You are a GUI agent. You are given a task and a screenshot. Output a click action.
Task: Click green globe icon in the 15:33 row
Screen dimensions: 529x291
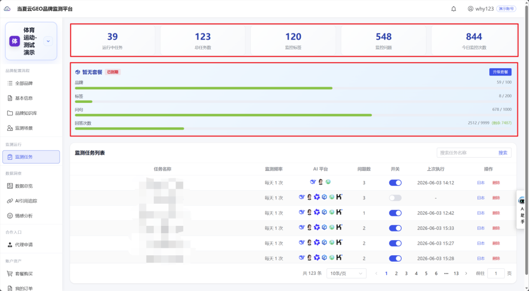click(332, 227)
